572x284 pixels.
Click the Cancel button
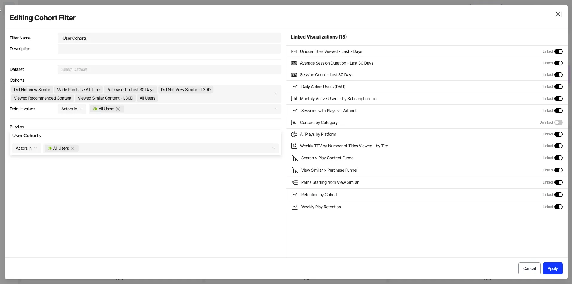point(529,268)
